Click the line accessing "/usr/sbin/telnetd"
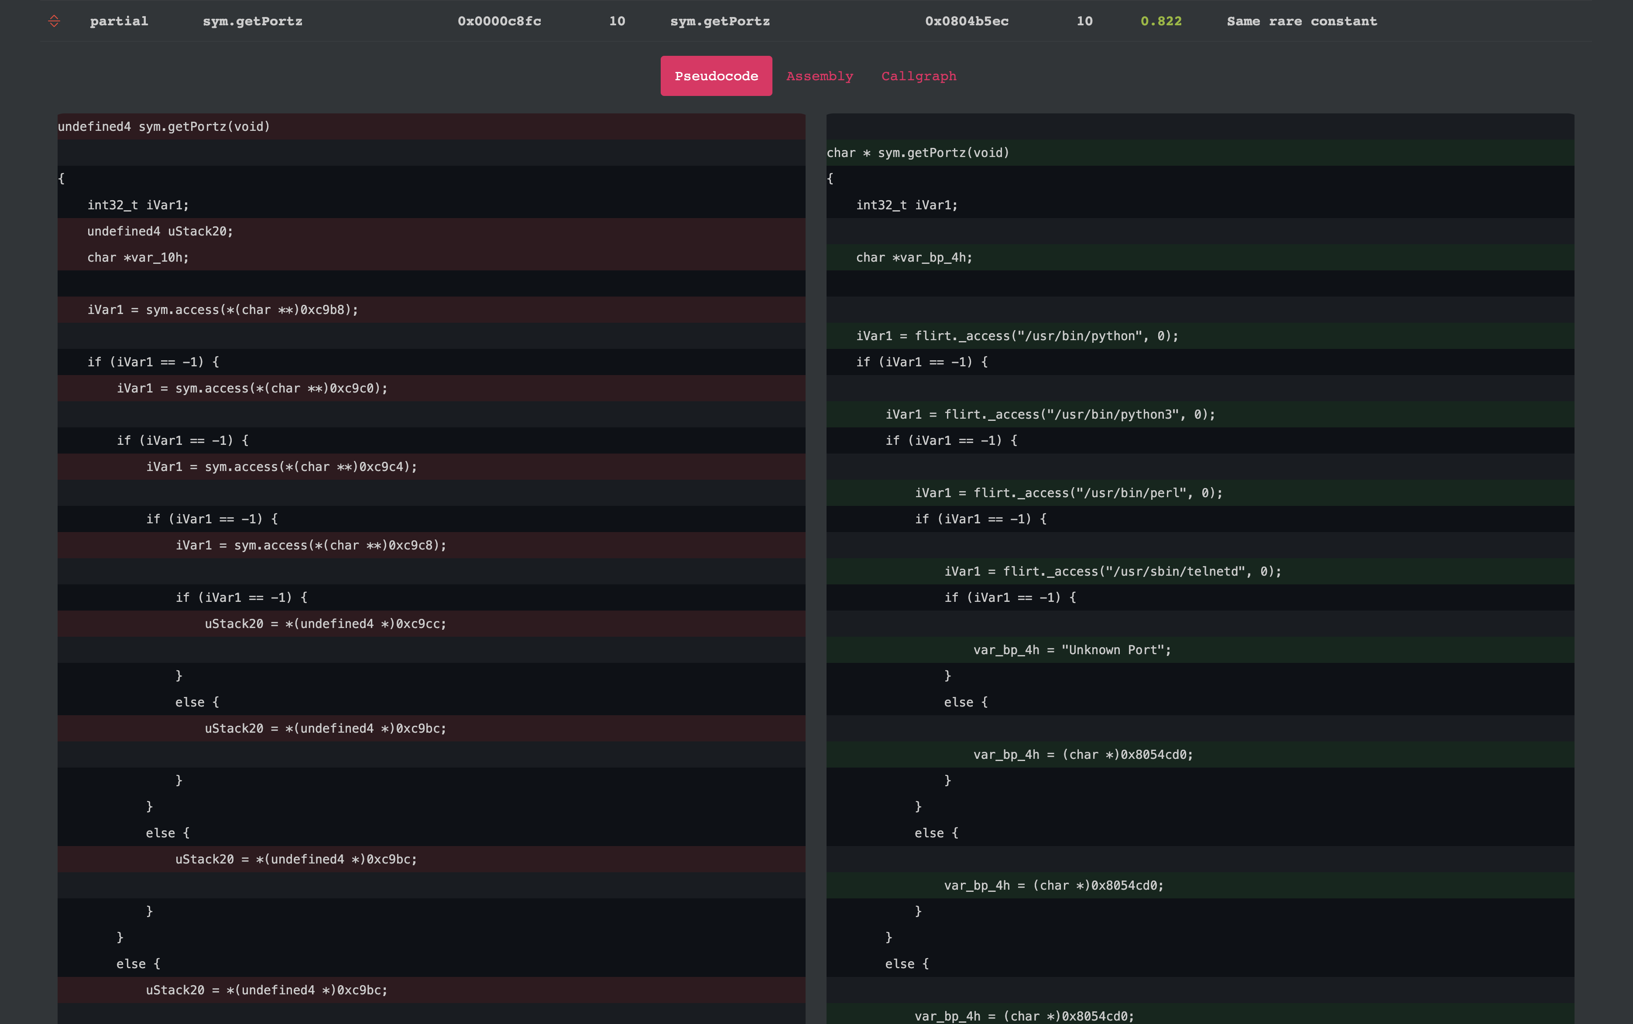 click(1112, 572)
